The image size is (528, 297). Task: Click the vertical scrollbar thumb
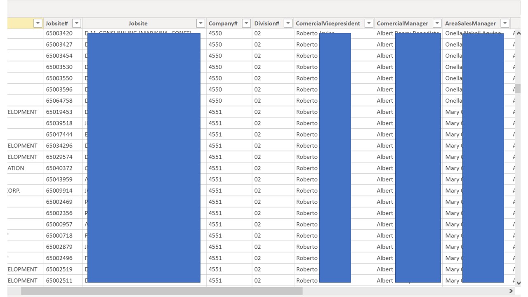pos(518,89)
